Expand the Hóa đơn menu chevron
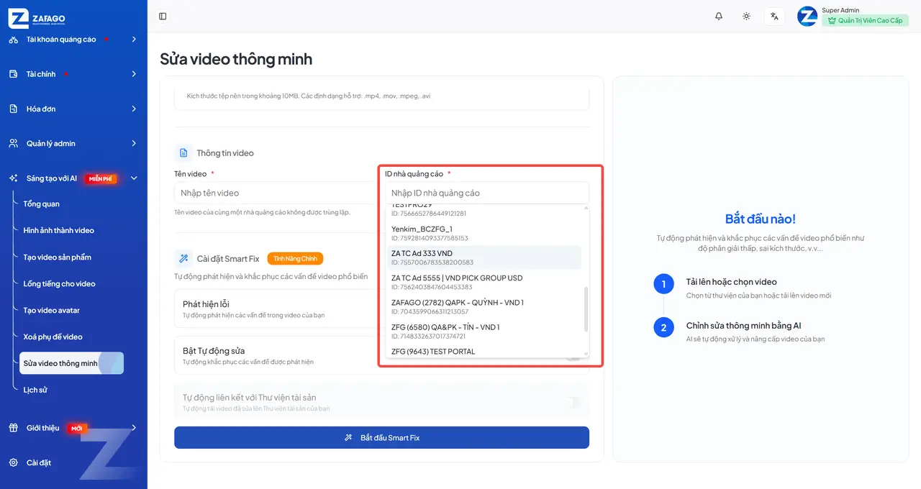Viewport: 921px width, 489px height. coord(134,109)
